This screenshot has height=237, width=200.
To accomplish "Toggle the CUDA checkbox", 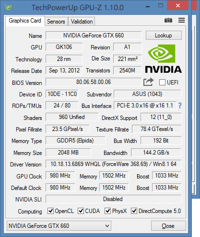I will point(81,211).
